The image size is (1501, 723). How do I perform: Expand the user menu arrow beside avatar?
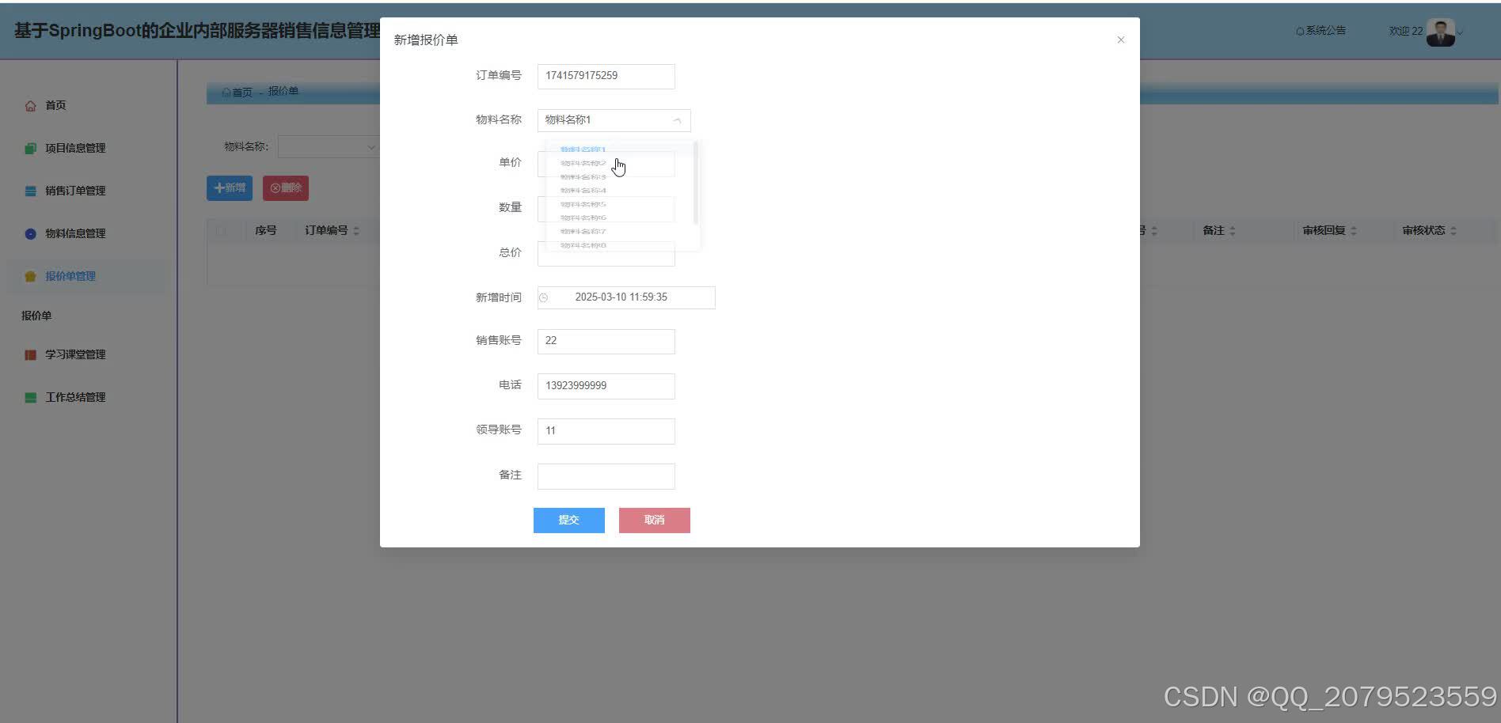click(1461, 32)
